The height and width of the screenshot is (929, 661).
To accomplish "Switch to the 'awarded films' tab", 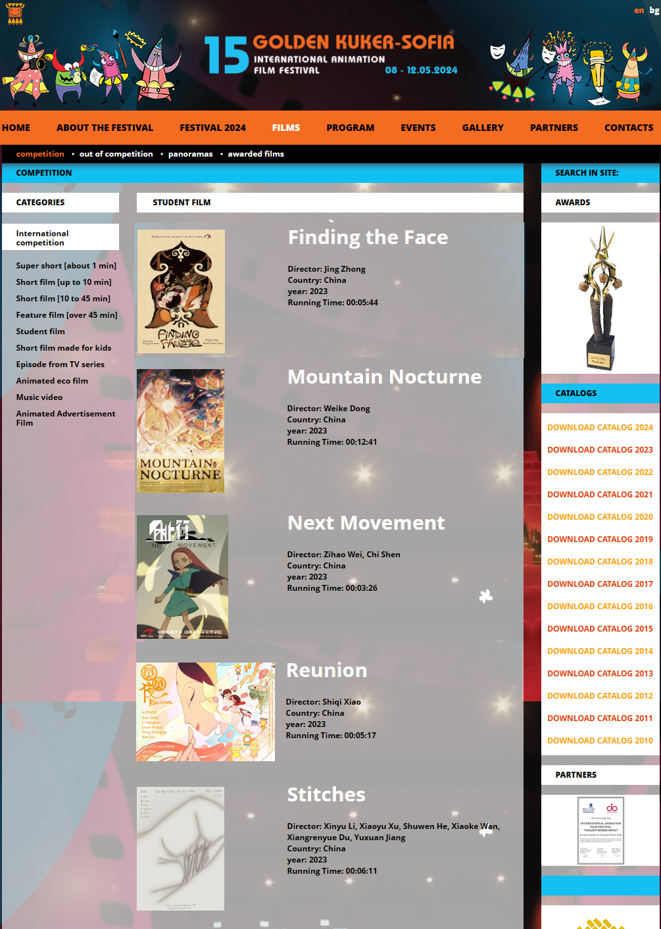I will 256,154.
